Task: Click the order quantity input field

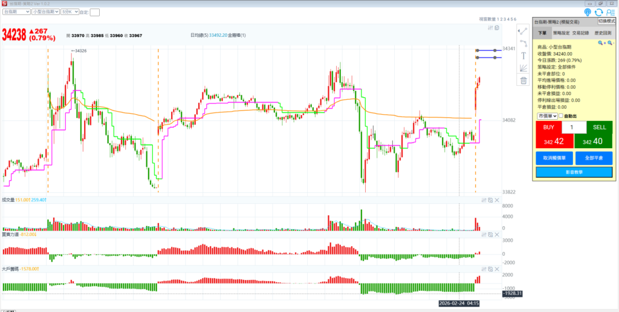Action: coord(574,128)
